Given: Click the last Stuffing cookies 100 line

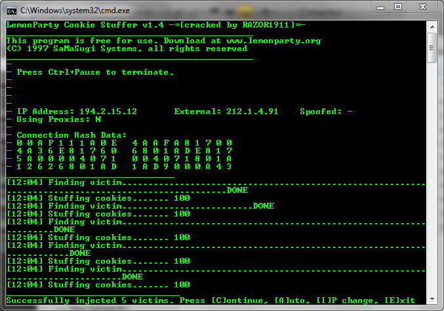Looking at the screenshot, I should pyautogui.click(x=98, y=285).
